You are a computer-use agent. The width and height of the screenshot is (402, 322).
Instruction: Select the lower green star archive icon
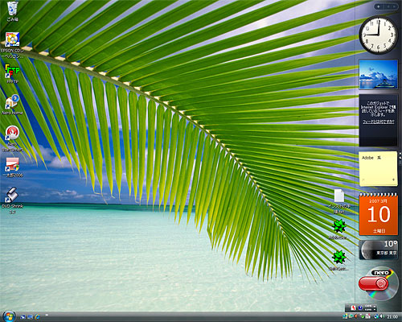(338, 257)
